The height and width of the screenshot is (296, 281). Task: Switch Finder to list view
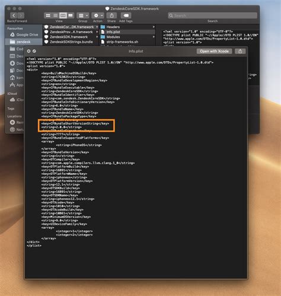56,15
